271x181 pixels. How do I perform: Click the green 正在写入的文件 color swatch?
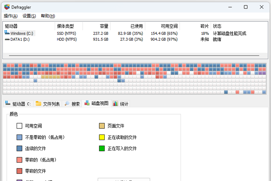102,148
